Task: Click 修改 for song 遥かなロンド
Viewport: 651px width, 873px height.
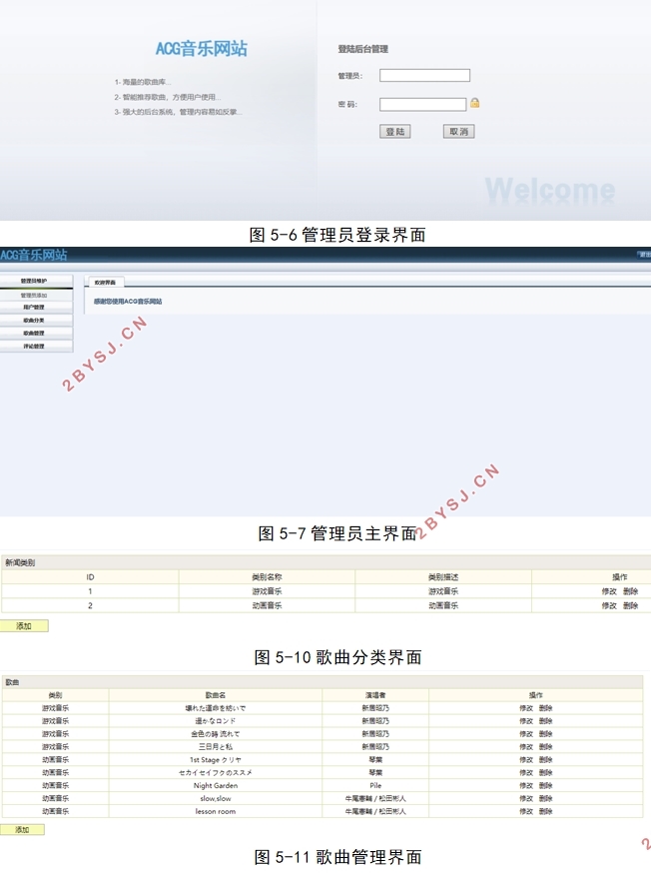Action: point(526,721)
